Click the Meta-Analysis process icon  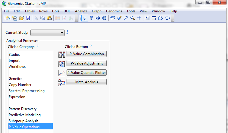coord(62,82)
